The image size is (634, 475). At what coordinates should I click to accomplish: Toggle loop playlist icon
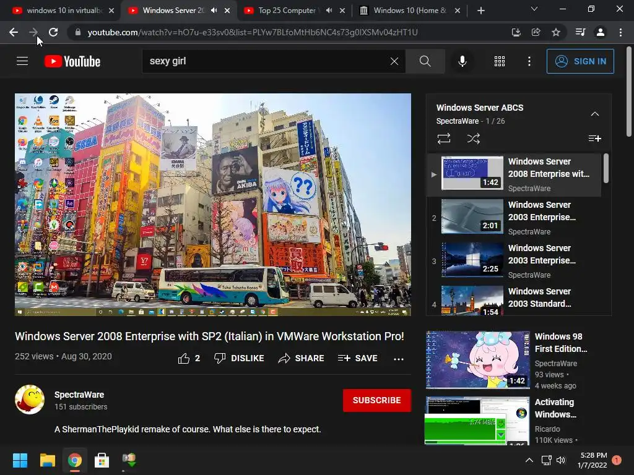click(443, 139)
